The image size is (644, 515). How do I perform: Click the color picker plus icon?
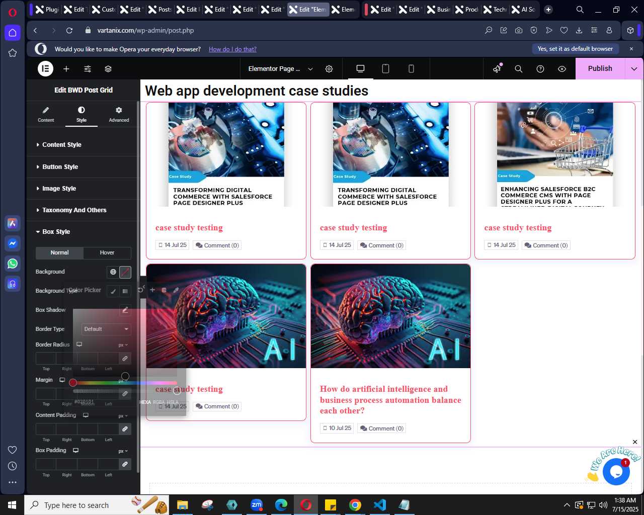(x=152, y=290)
